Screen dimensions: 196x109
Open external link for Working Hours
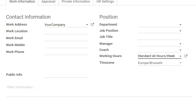(x=186, y=56)
